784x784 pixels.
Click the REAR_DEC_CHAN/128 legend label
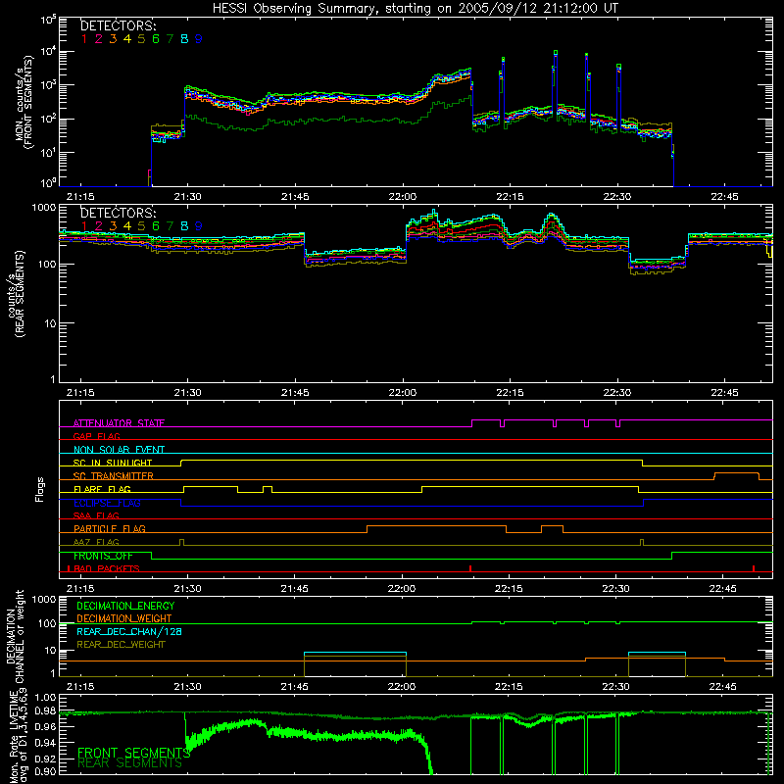point(129,631)
